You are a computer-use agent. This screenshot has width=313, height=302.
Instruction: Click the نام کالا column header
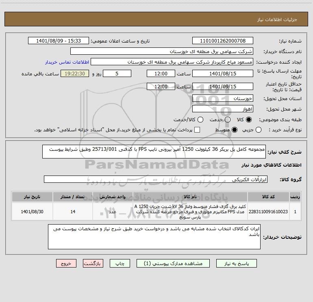(190, 197)
